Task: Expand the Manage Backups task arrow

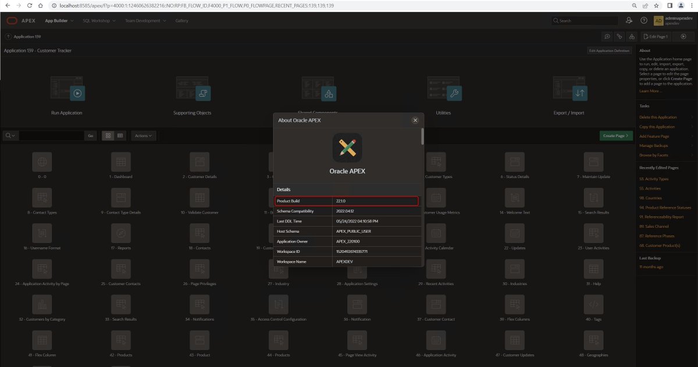Action: tap(692, 145)
